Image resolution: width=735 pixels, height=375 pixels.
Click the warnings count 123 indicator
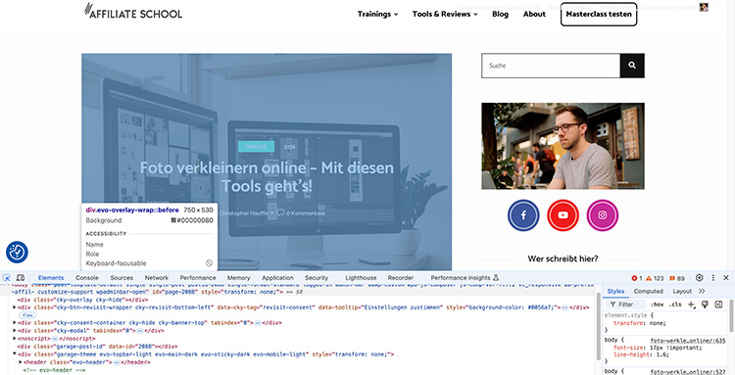coord(655,278)
